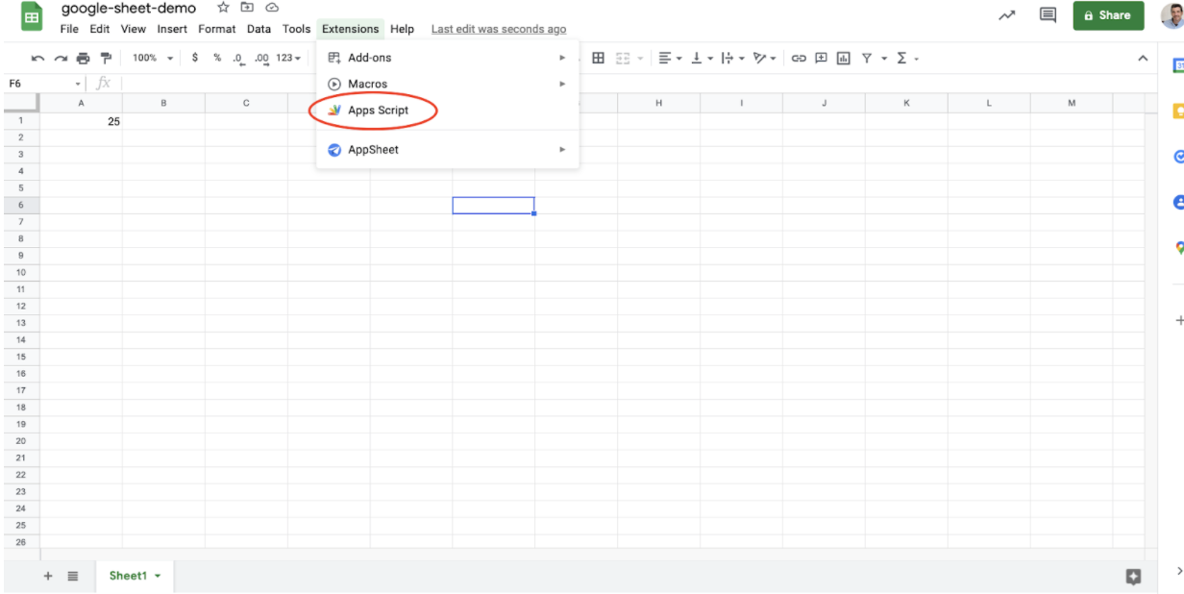
Task: Collapse the toolbar with the up chevron
Action: click(x=1143, y=59)
